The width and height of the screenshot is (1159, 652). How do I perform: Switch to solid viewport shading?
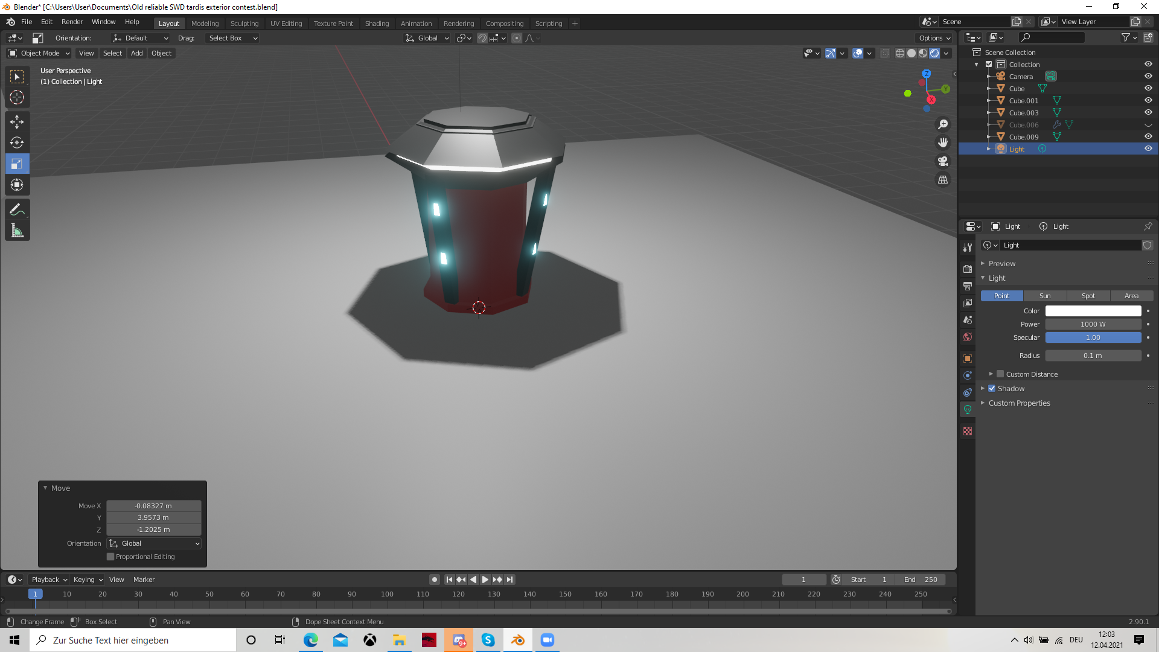pyautogui.click(x=912, y=53)
